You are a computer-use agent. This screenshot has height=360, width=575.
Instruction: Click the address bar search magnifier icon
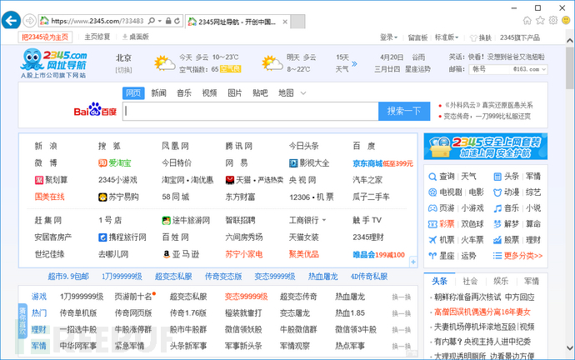point(151,21)
